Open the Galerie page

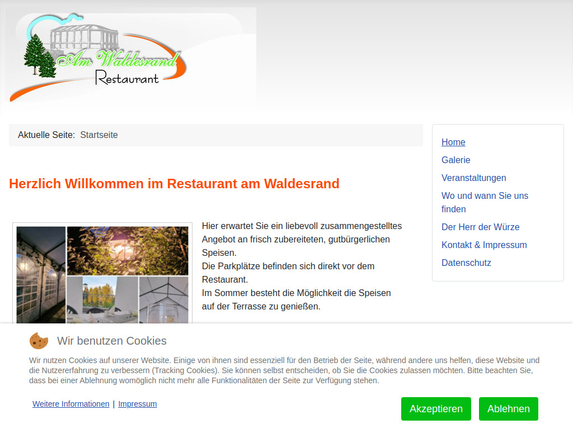coord(455,160)
